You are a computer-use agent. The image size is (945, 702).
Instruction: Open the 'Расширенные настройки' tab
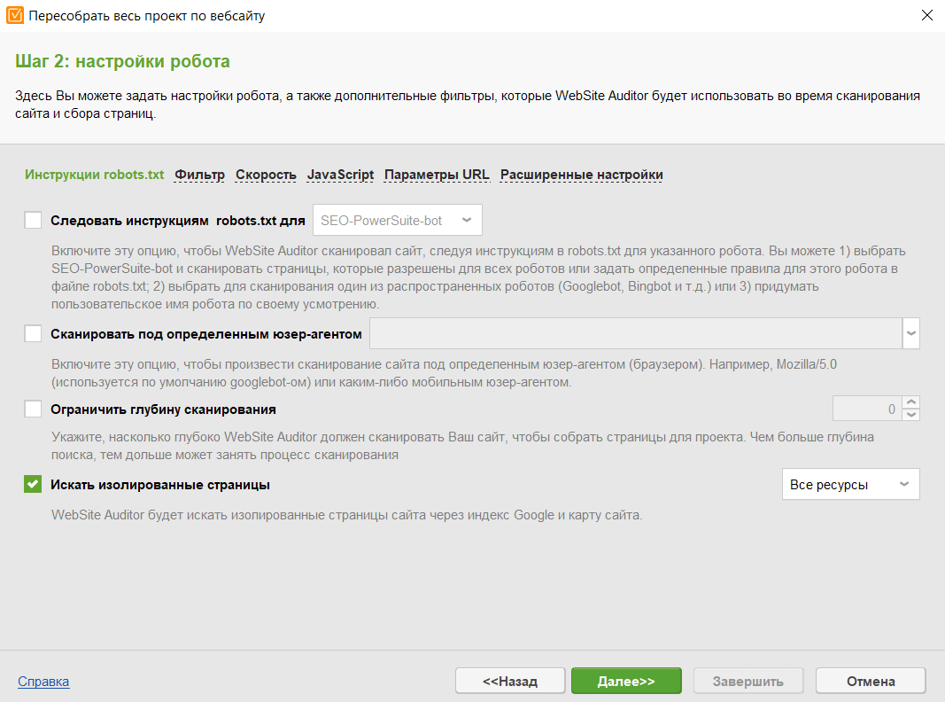point(582,175)
